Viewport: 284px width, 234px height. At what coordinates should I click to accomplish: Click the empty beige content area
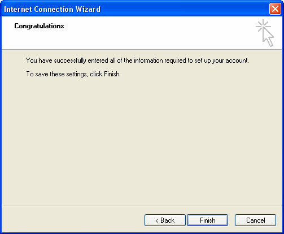coord(142,141)
